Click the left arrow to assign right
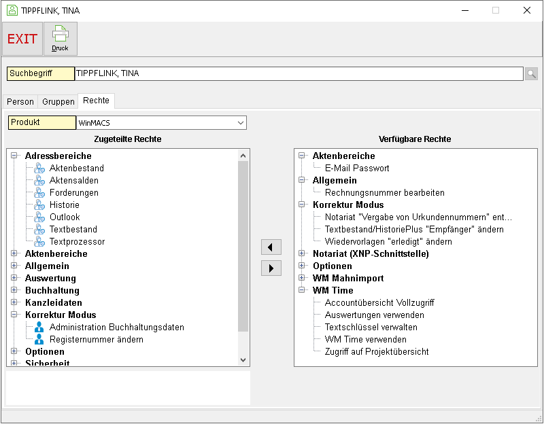The width and height of the screenshot is (544, 424). [271, 247]
